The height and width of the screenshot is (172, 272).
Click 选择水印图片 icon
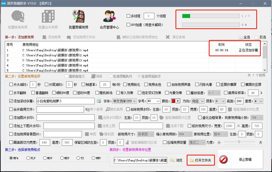pos(100,118)
